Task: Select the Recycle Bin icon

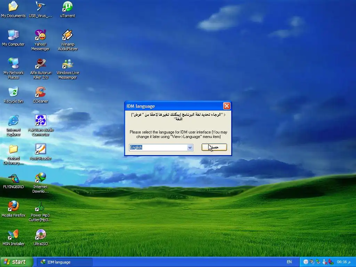Action: [x=13, y=95]
